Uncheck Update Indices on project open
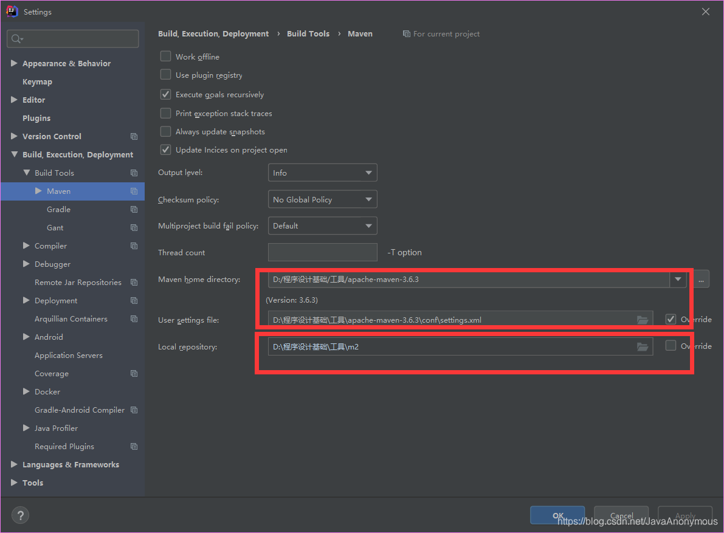724x533 pixels. 165,150
